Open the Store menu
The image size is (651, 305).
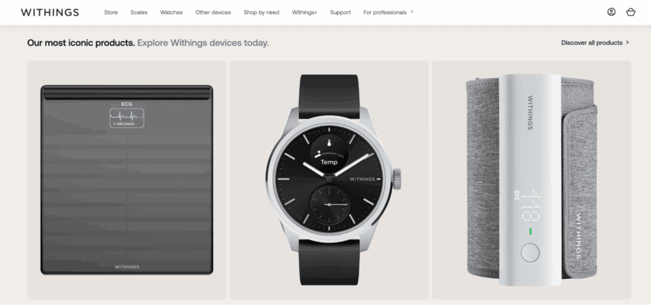click(x=111, y=13)
